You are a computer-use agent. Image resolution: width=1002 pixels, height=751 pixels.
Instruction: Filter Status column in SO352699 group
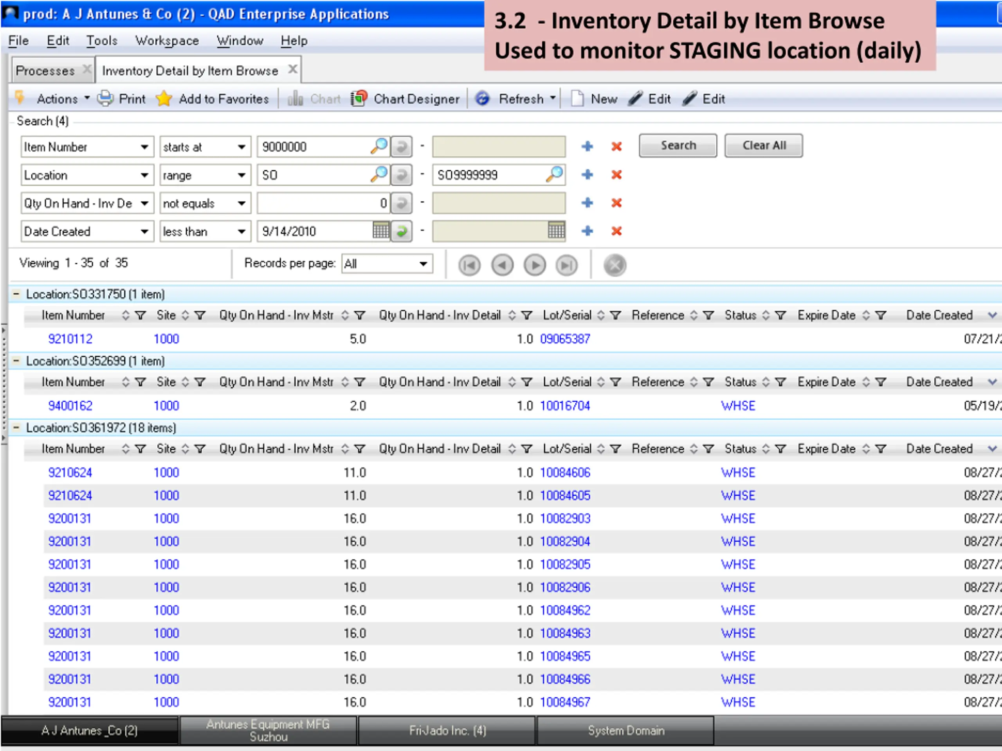780,382
